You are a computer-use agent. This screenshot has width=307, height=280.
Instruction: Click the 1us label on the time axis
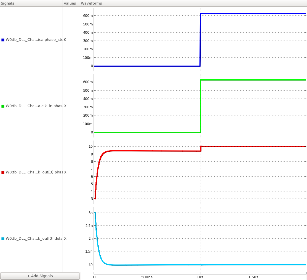coord(200,277)
